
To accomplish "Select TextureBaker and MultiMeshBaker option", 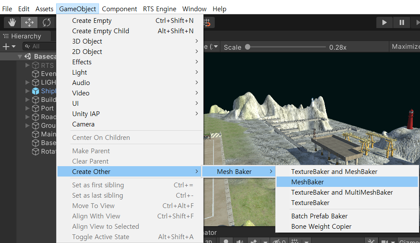I will tap(347, 193).
